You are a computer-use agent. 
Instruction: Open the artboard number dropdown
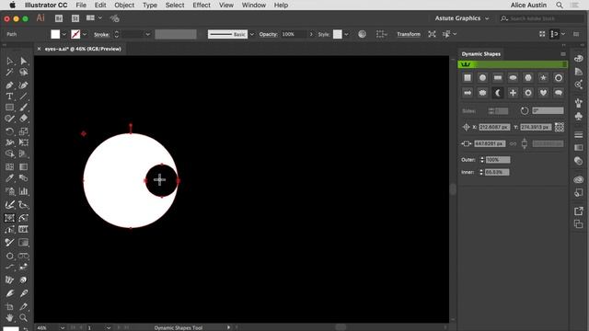(x=109, y=327)
